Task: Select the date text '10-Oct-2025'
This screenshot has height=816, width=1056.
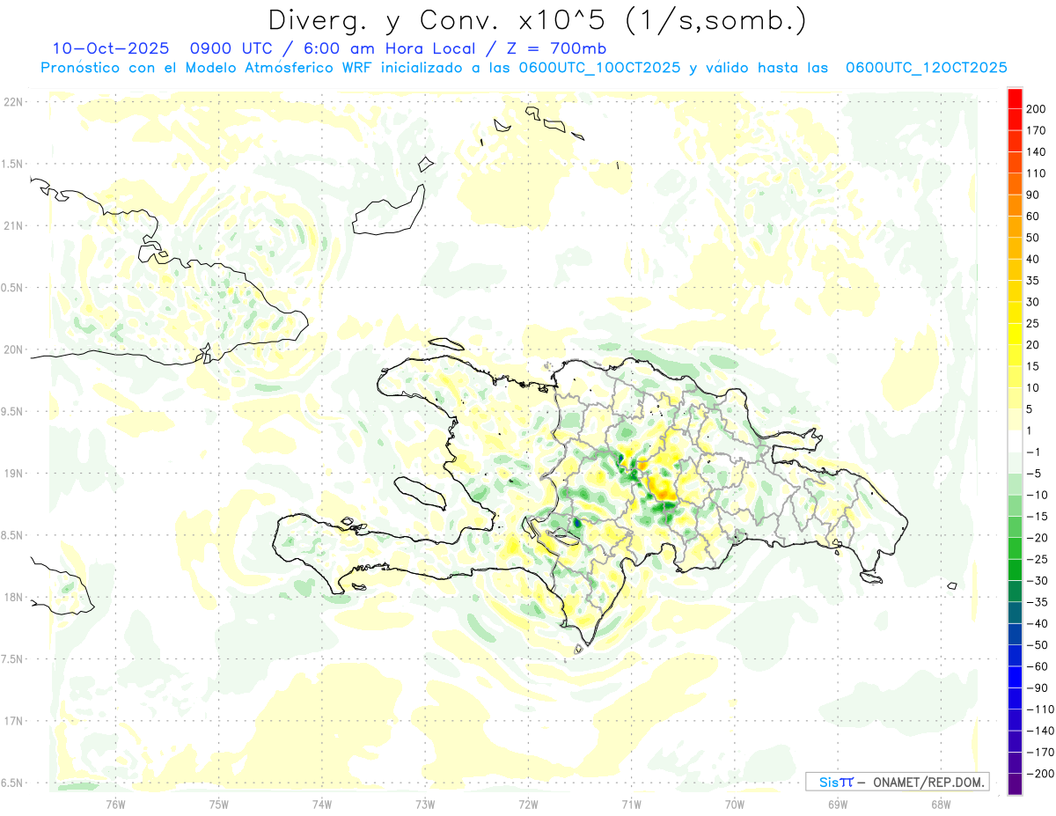Action: pyautogui.click(x=110, y=48)
